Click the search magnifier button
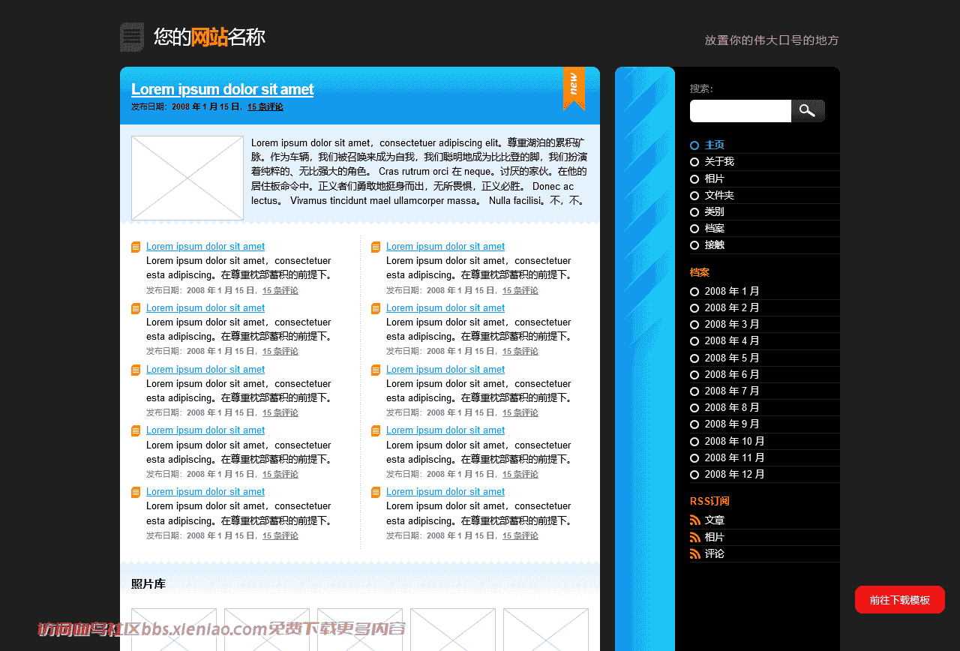The image size is (960, 651). (808, 111)
